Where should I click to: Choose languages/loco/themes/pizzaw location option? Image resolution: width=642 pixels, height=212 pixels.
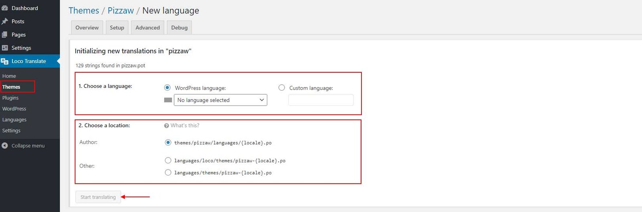(168, 160)
